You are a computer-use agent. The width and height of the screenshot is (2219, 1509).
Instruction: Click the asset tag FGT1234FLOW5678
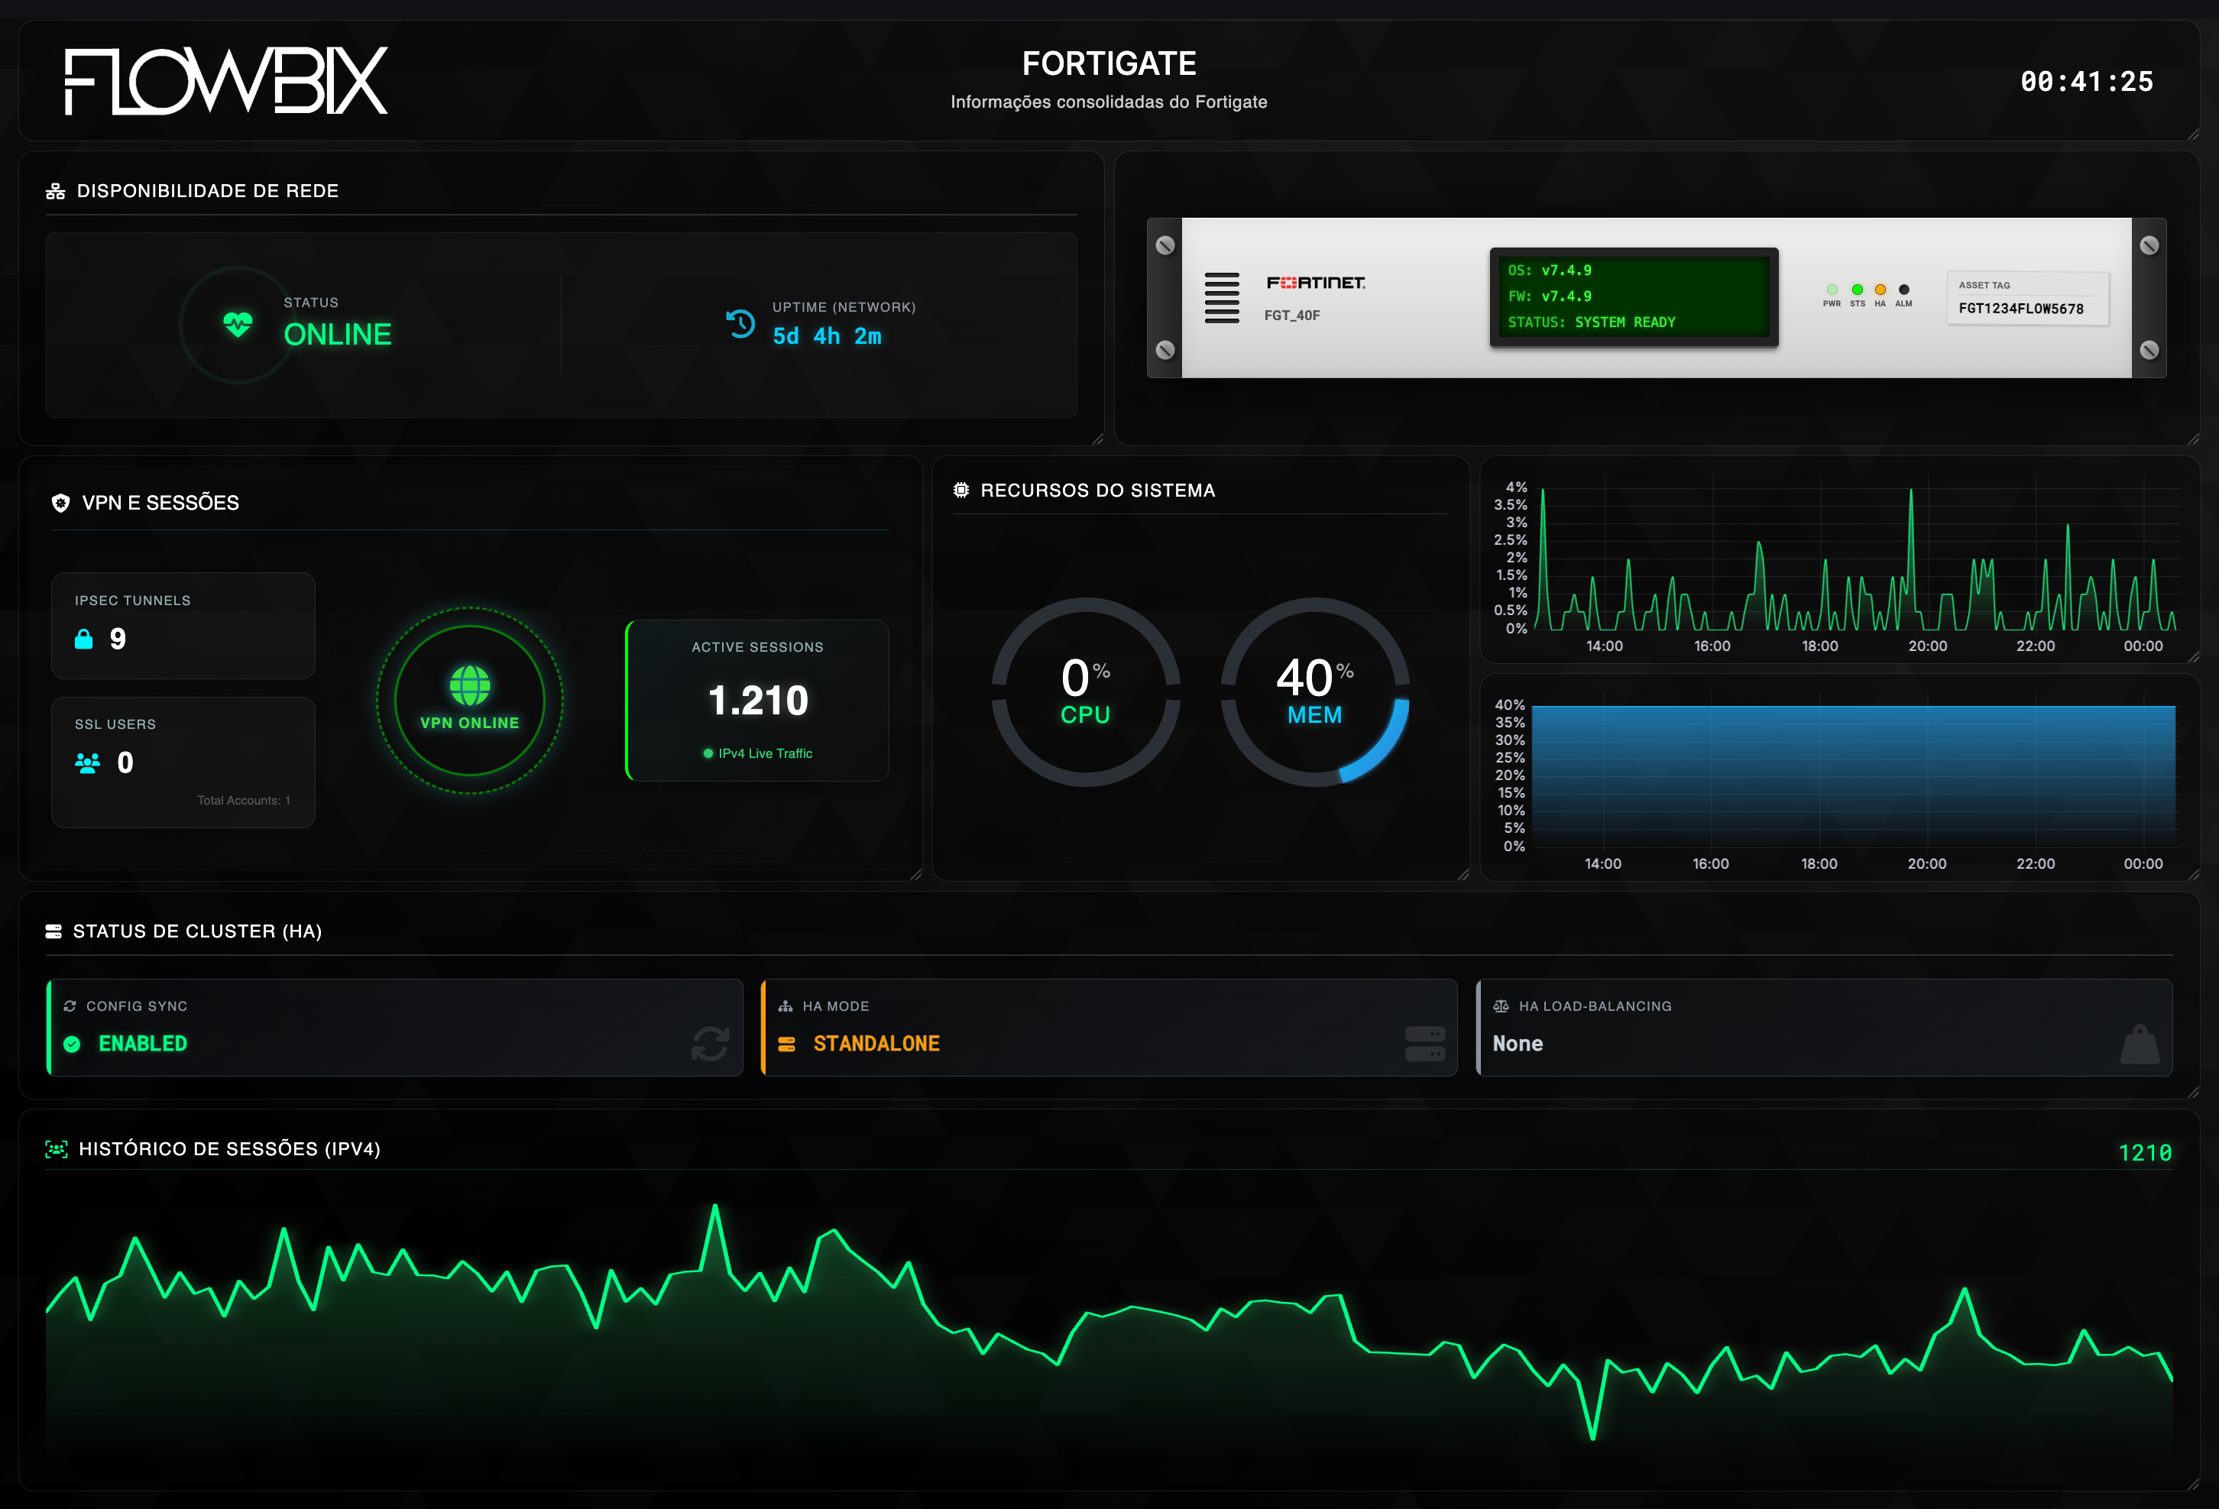pyautogui.click(x=2021, y=309)
